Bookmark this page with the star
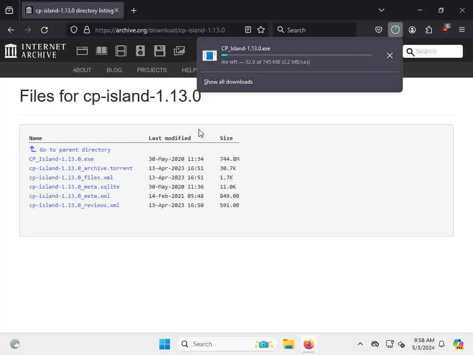Screen dimensions: 473x355 (x=261, y=30)
